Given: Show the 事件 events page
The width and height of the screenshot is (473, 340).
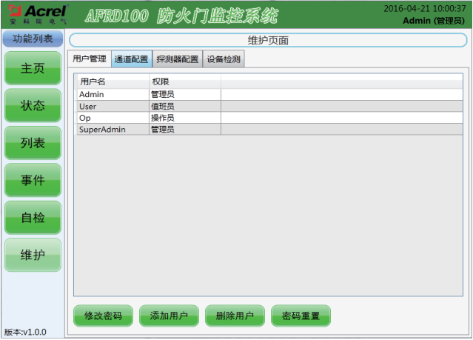Looking at the screenshot, I should pyautogui.click(x=33, y=180).
